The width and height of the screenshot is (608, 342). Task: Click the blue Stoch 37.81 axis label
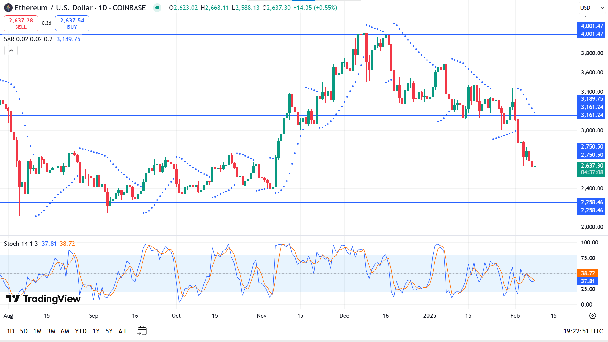pyautogui.click(x=588, y=281)
